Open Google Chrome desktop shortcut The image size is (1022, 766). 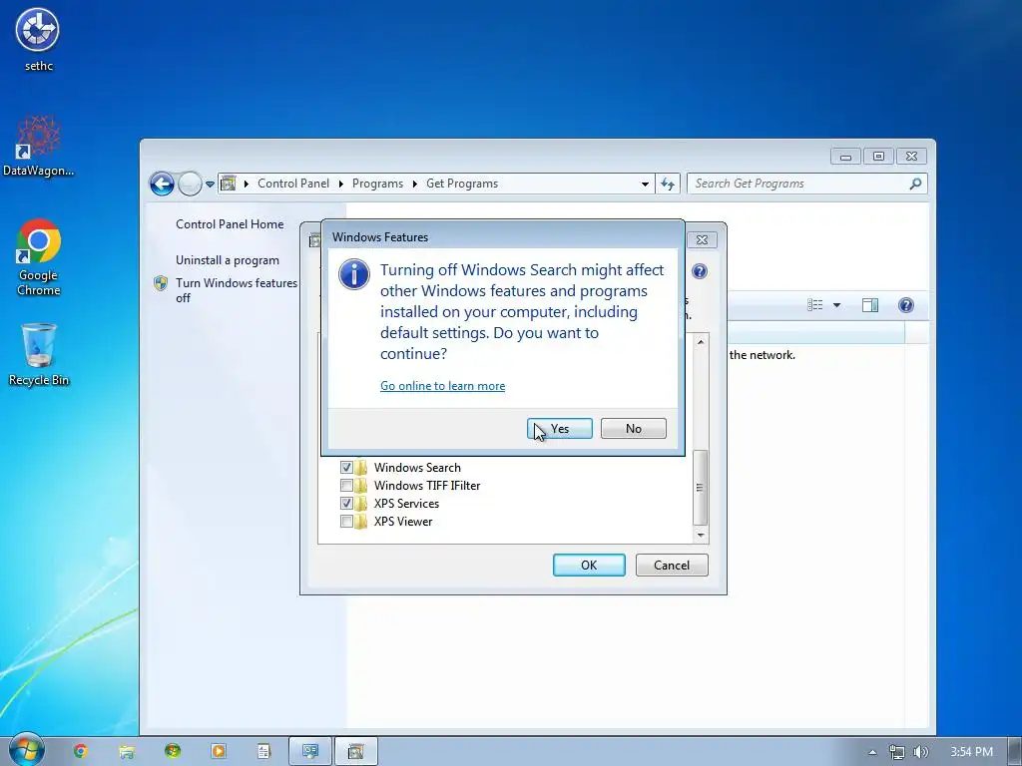38,257
